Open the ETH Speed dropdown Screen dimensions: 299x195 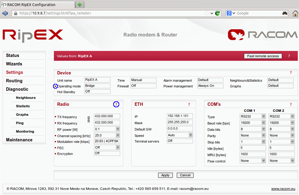click(191, 135)
